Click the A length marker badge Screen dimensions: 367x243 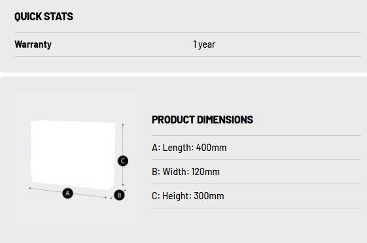(67, 193)
